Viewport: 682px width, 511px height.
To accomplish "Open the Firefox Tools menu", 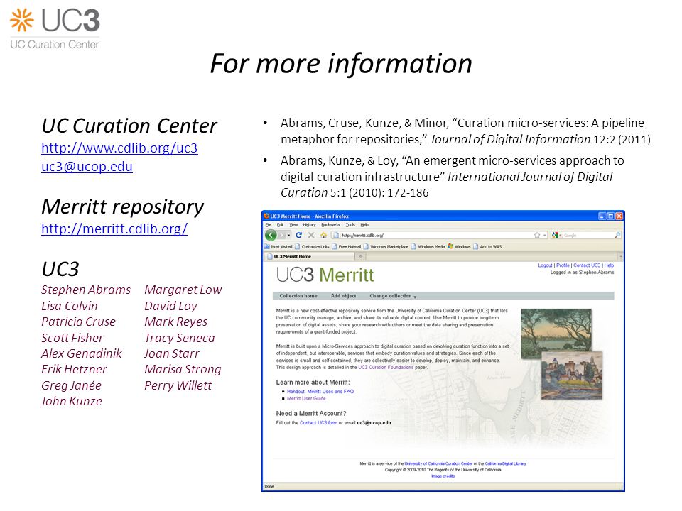I will [350, 225].
